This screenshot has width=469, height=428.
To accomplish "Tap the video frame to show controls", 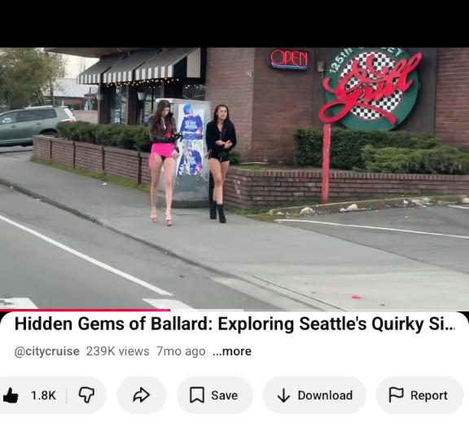I will tap(234, 179).
